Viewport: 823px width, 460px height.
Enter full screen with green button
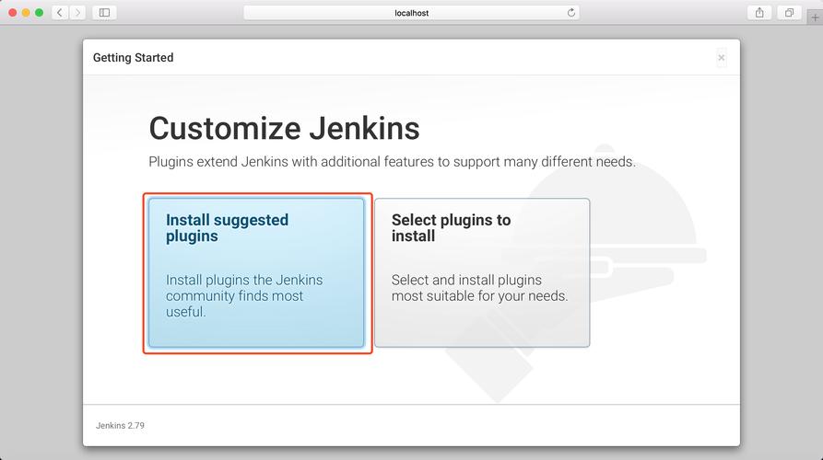coord(39,13)
